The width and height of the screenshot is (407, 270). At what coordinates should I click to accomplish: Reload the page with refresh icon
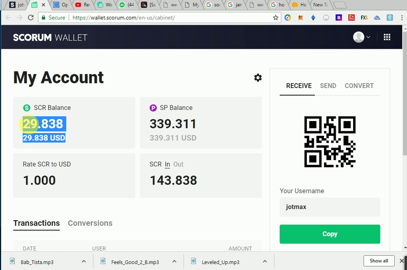(31, 18)
